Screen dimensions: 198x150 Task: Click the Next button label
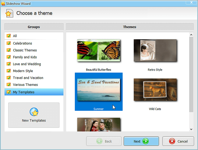pos(137,141)
